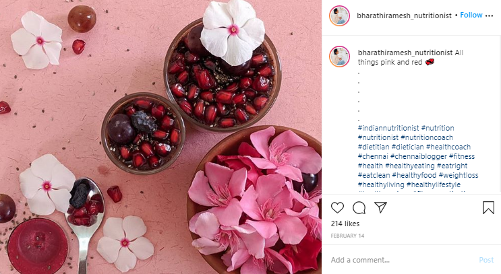501x274 pixels.
Task: View the 214 likes list
Action: pyautogui.click(x=345, y=224)
